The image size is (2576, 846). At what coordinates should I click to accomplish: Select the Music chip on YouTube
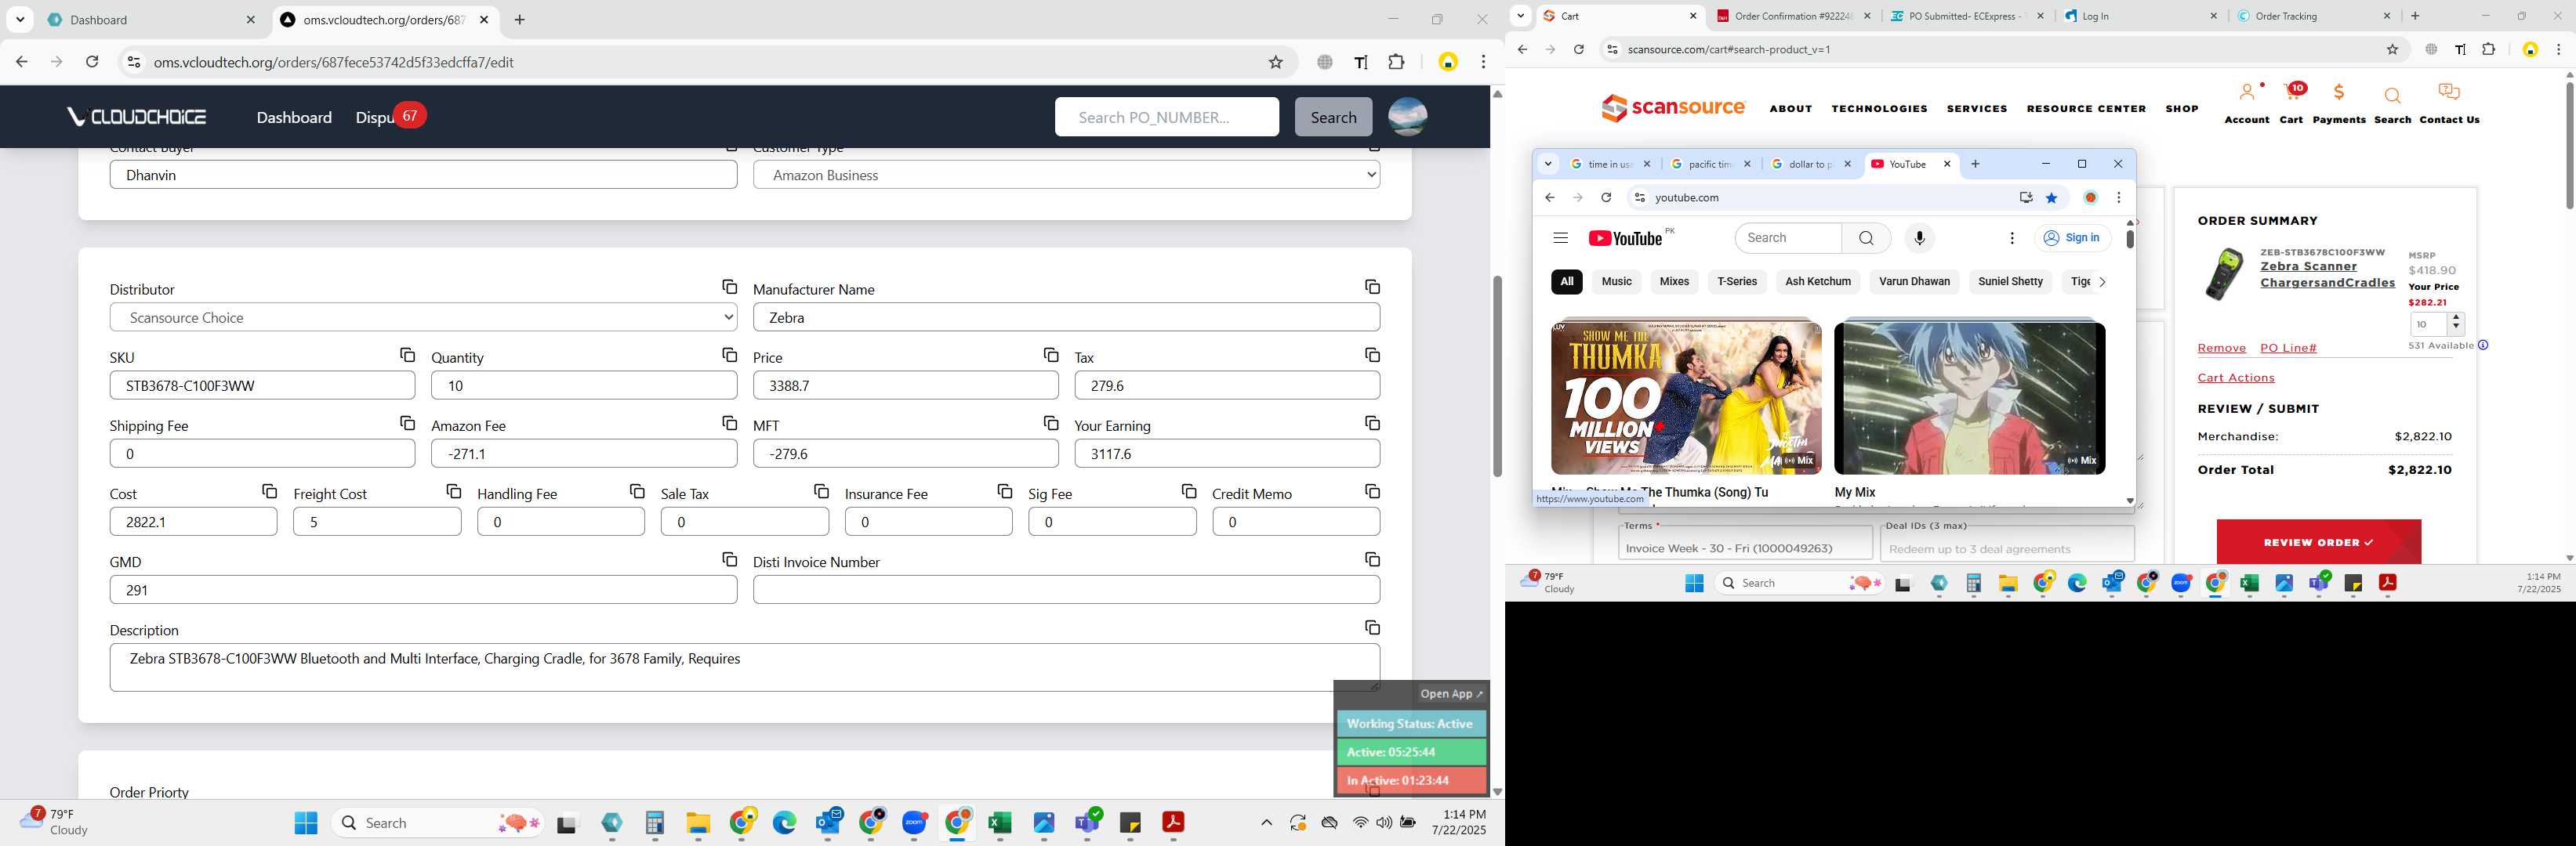(x=1616, y=282)
